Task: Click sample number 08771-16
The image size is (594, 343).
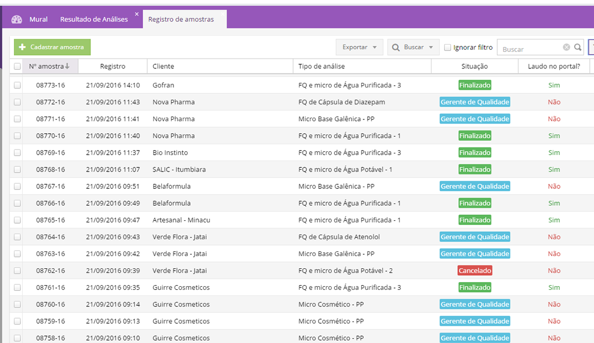Action: point(50,119)
